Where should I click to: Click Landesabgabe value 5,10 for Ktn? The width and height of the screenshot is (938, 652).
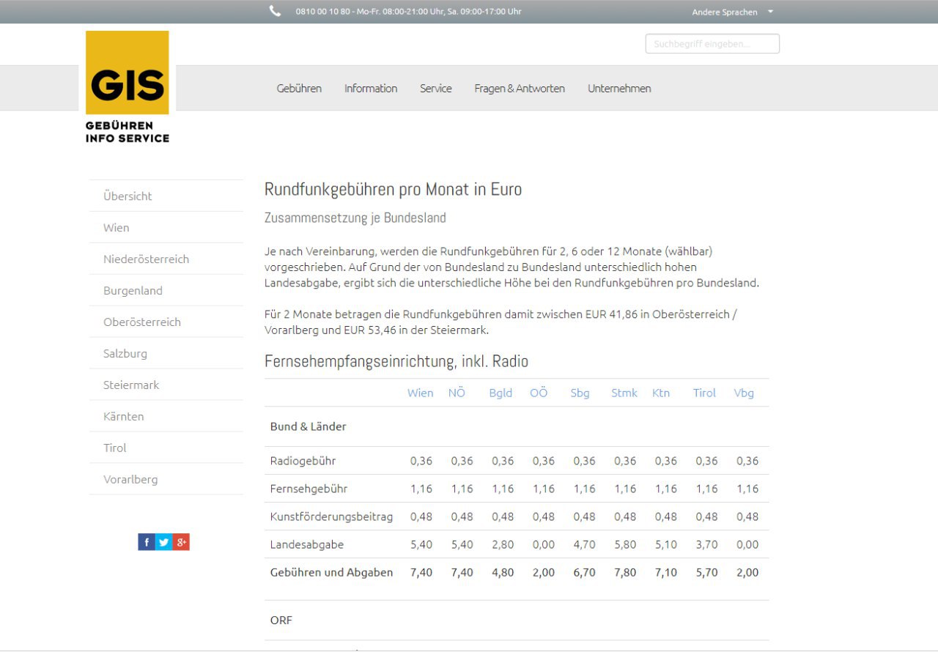666,544
